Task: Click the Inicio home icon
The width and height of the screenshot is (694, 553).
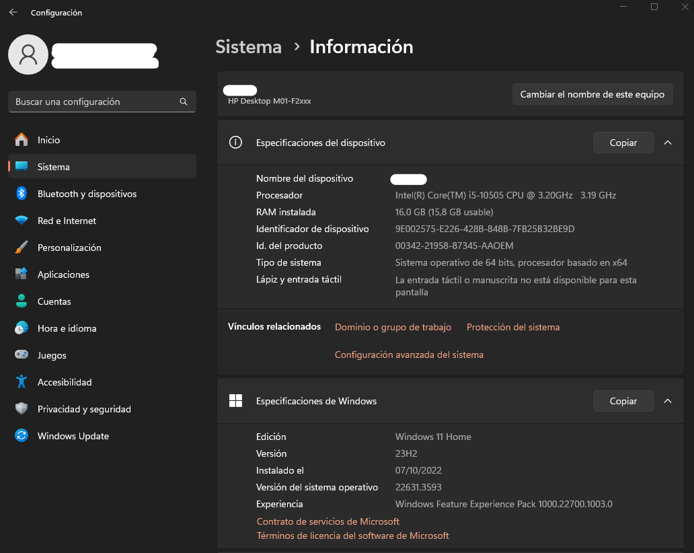Action: 22,139
